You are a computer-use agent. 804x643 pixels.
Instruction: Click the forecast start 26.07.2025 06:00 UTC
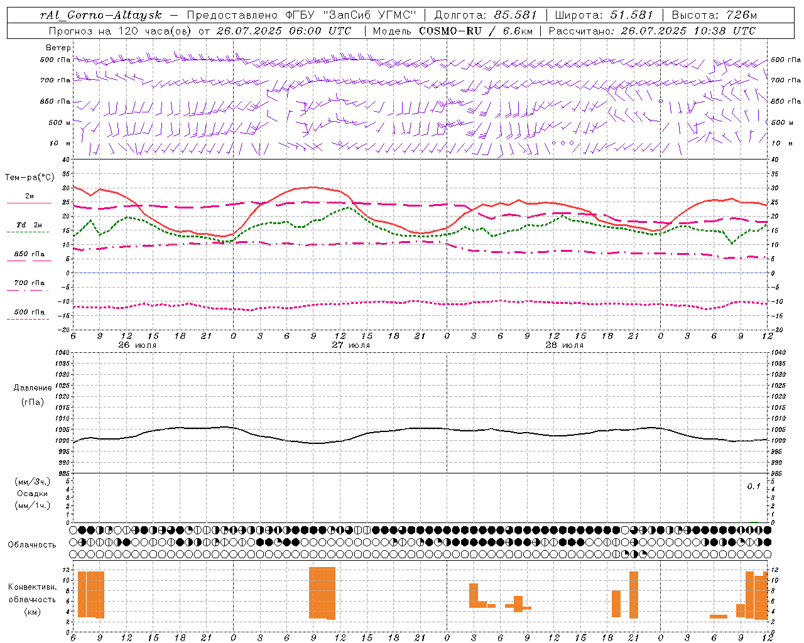click(x=283, y=31)
